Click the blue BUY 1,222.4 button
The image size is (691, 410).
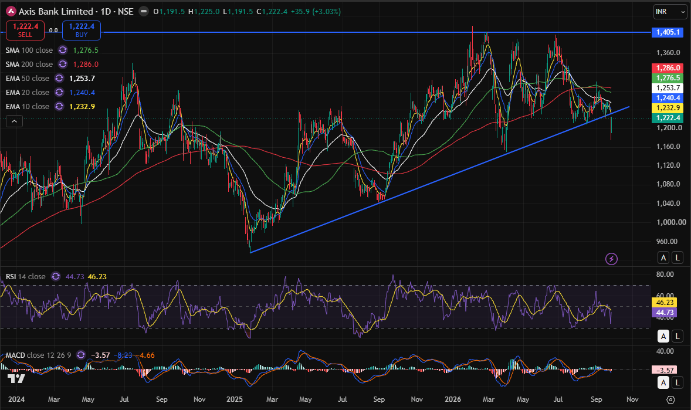82,30
